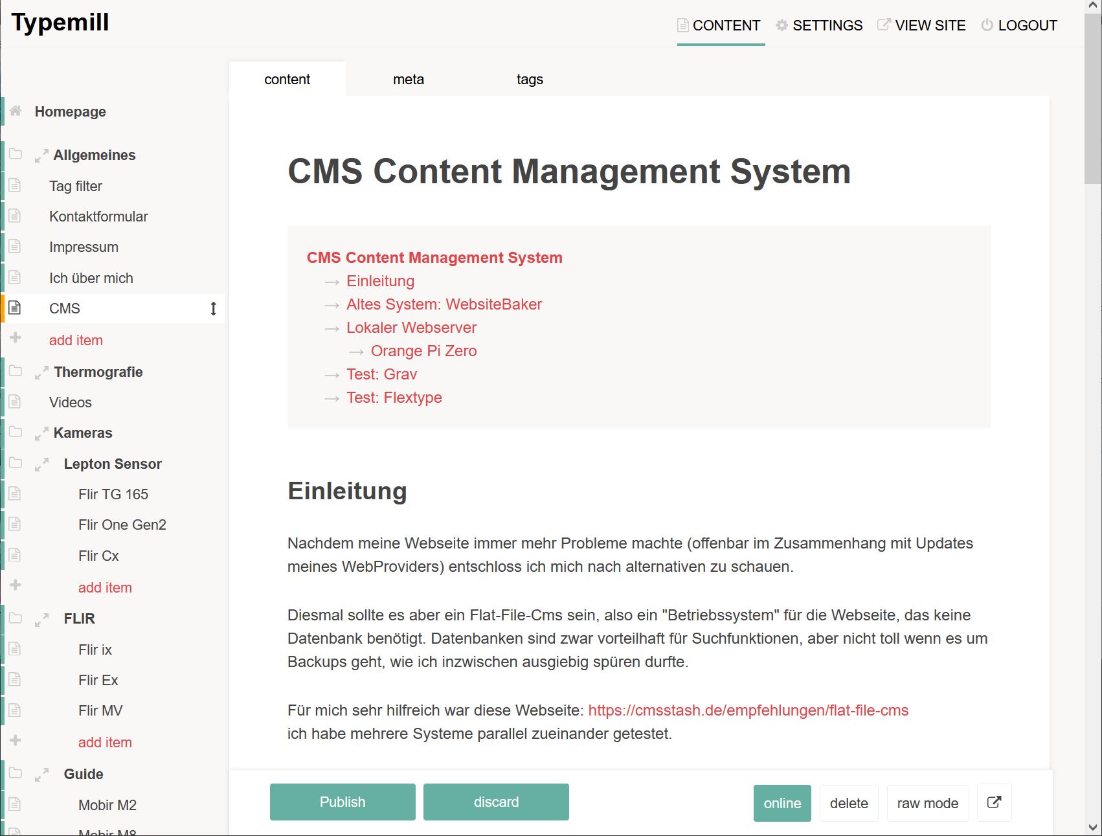
Task: Collapse the Lepton Sensor folder
Action: (x=41, y=464)
